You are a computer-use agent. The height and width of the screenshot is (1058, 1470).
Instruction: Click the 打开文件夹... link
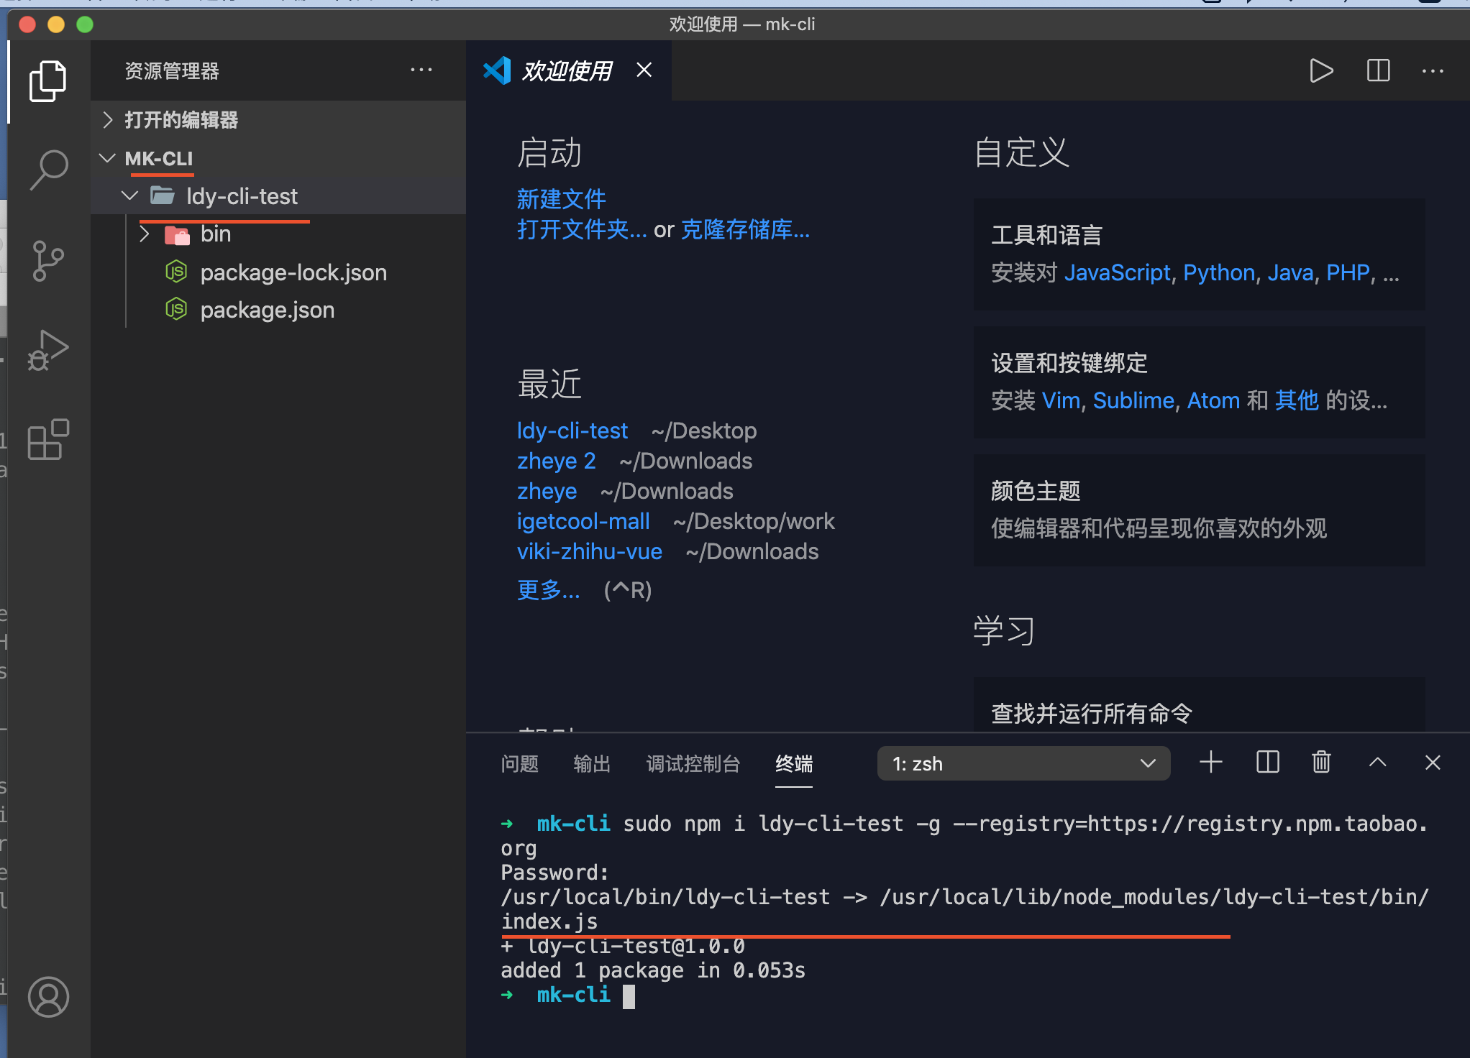pyautogui.click(x=582, y=230)
